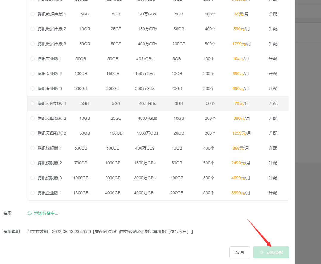321x264 pixels.
Task: Pick the 腾讯云函数版 1 radio button
Action: [32, 103]
